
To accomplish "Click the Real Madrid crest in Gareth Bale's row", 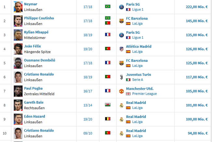I will click(x=121, y=105).
